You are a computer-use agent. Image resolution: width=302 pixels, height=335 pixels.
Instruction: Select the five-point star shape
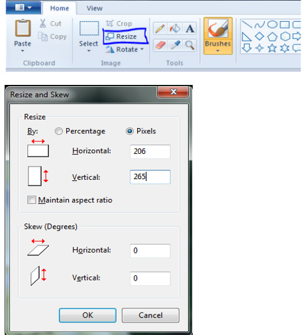click(272, 48)
